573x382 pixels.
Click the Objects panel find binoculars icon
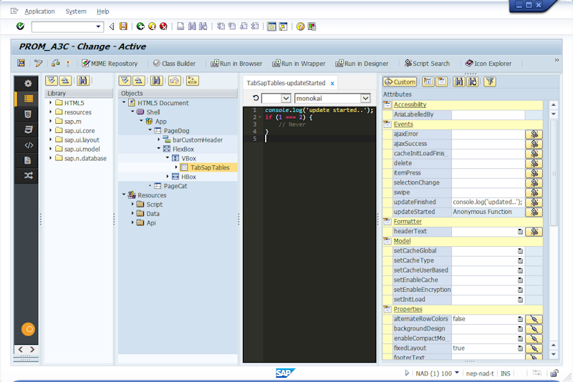click(156, 81)
